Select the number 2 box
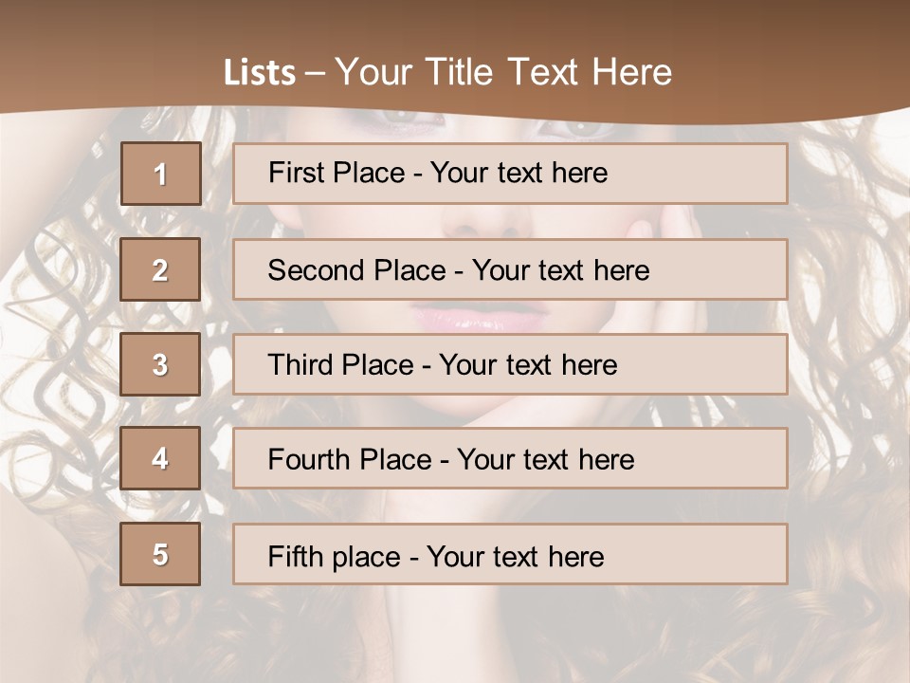 click(x=160, y=269)
